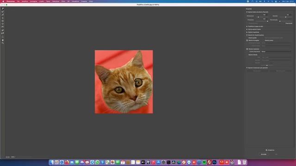Click the cat image preview canvas
296x166 pixels.
[x=124, y=82]
